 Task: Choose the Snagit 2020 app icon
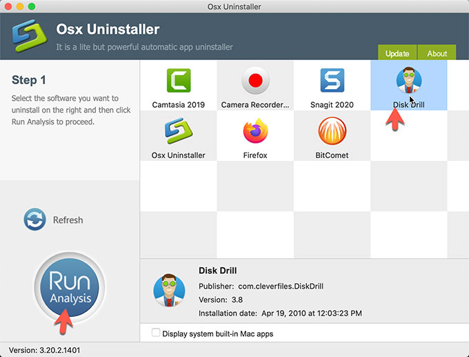coord(332,80)
